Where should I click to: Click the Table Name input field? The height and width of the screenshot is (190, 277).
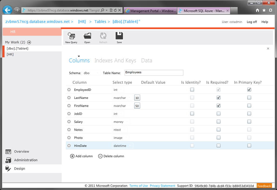154,73
